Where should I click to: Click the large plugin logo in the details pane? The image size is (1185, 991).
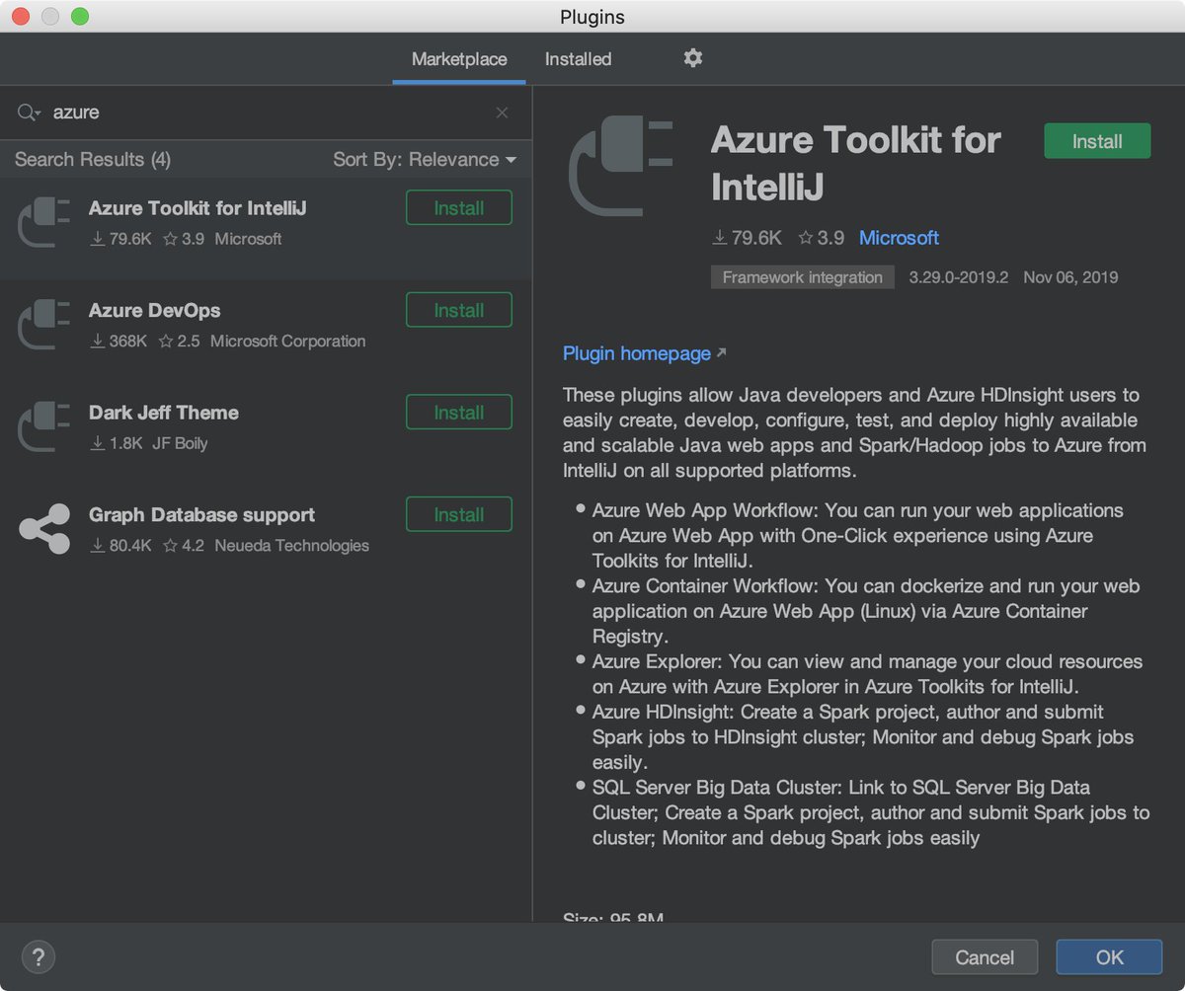click(x=622, y=165)
